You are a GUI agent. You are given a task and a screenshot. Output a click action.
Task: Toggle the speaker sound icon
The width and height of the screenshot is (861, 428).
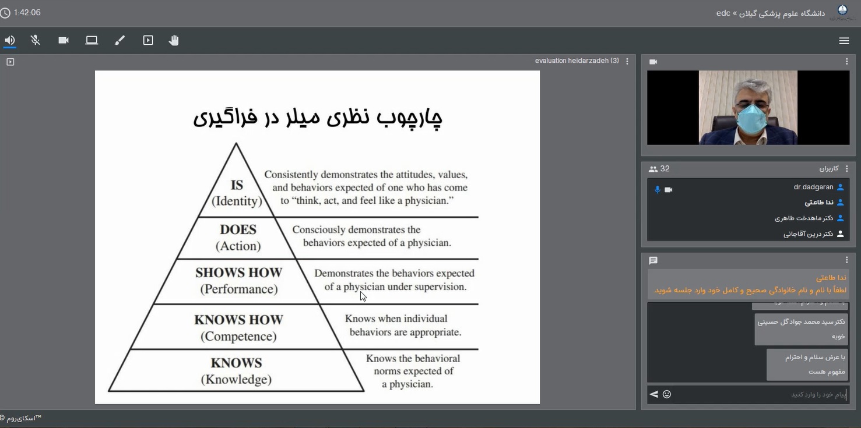tap(10, 40)
